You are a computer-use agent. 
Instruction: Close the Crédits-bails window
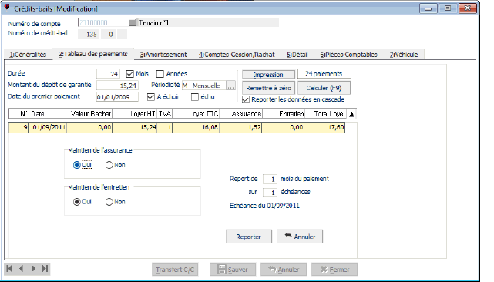click(x=467, y=8)
